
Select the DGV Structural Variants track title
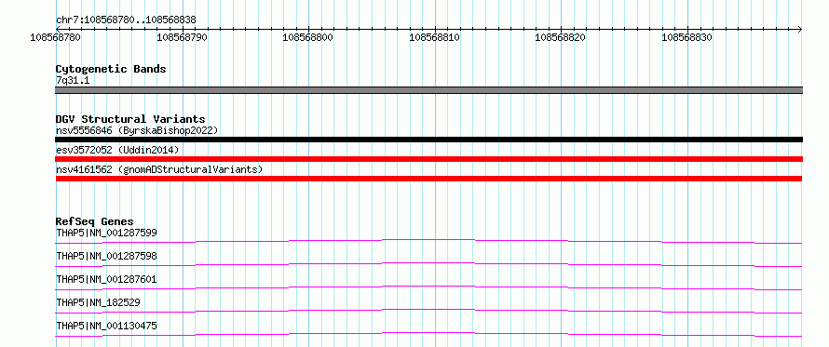click(130, 119)
